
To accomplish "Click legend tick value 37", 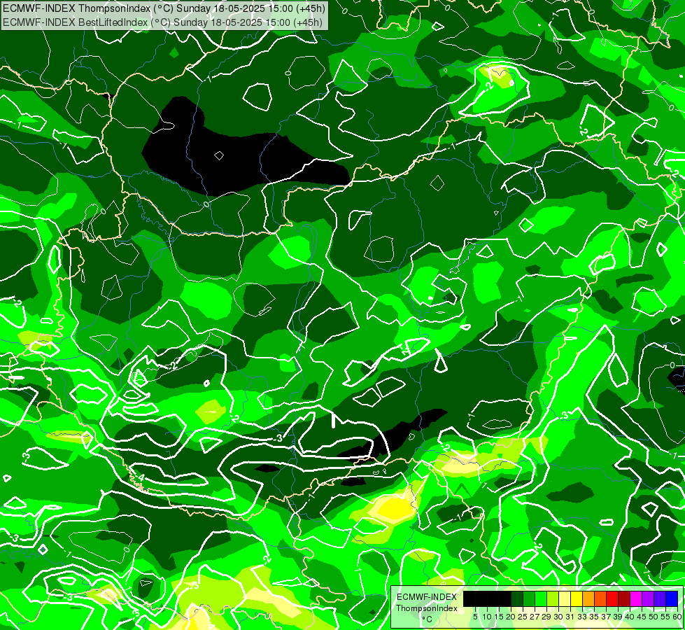I will click(607, 617).
